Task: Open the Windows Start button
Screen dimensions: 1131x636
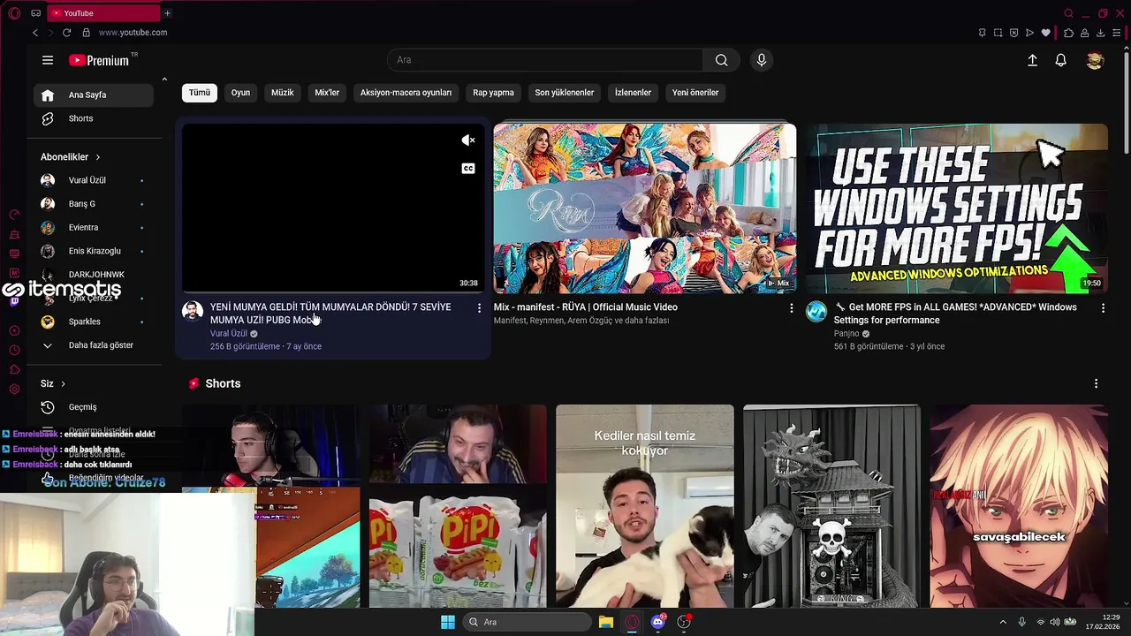Action: pos(448,622)
